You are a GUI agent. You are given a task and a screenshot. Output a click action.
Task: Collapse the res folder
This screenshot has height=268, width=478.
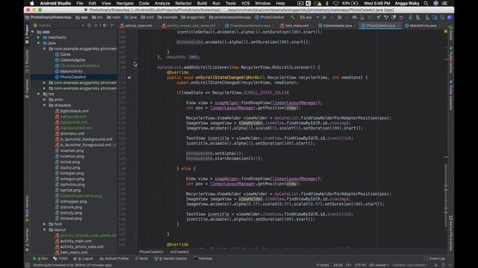(38, 94)
